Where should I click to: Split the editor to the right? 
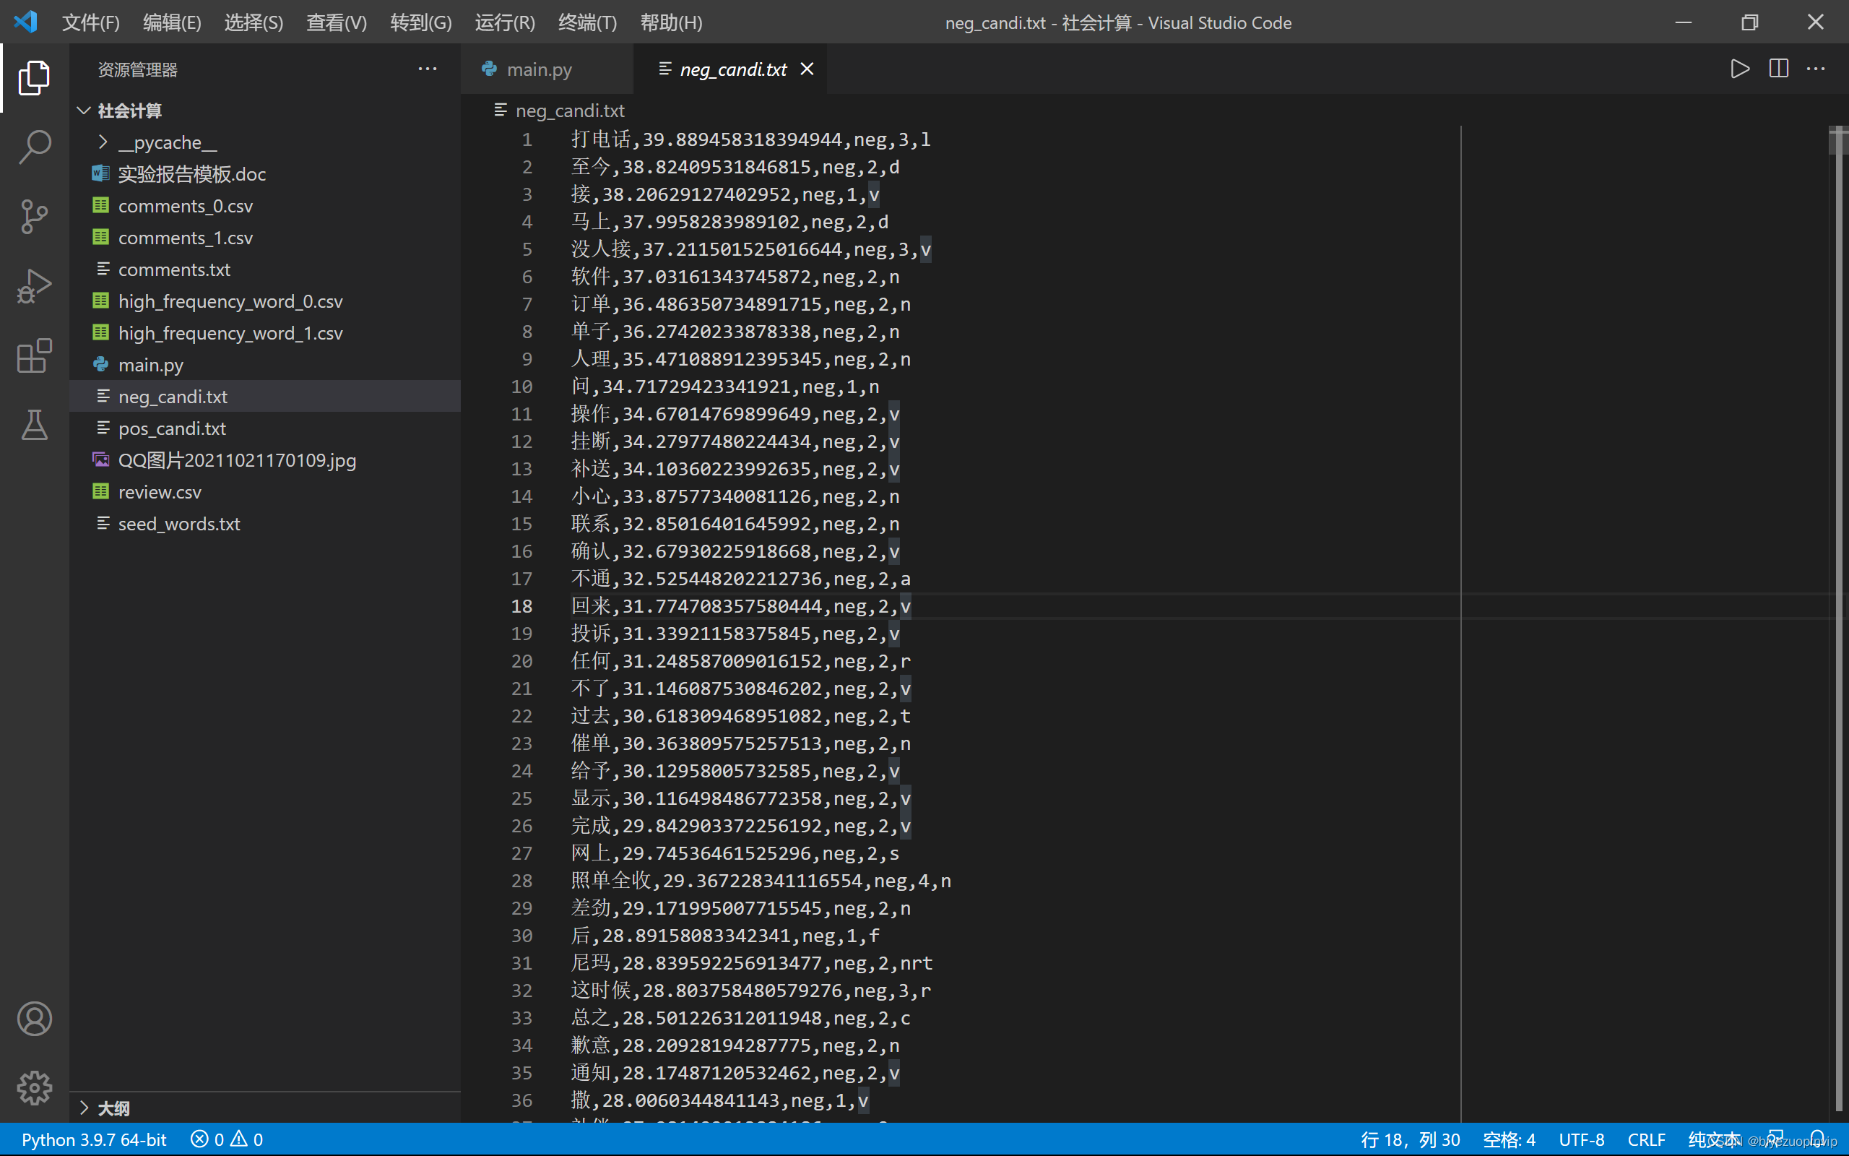1779,69
